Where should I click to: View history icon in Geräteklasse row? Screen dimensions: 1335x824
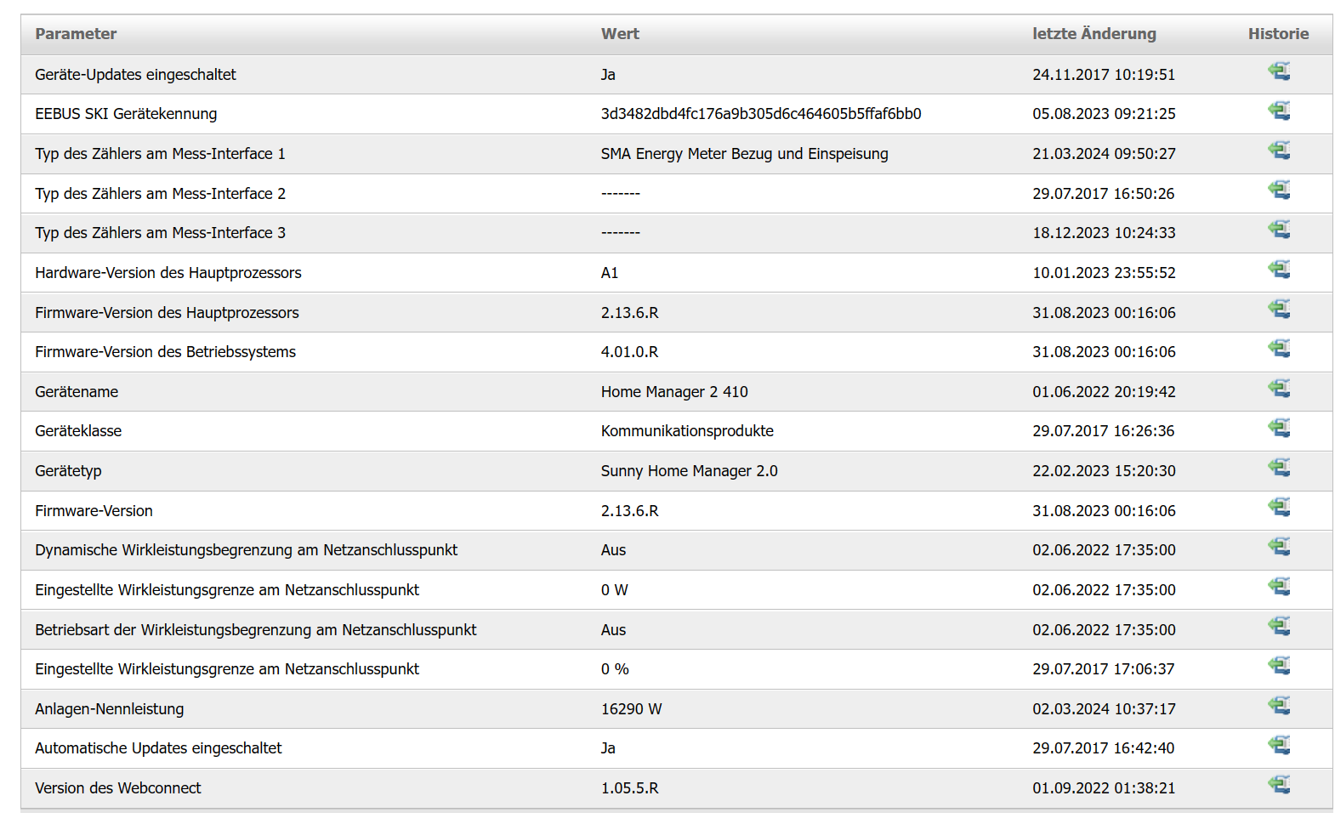point(1279,428)
